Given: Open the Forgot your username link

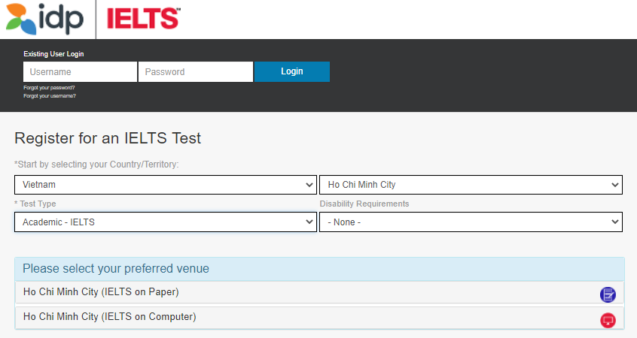Looking at the screenshot, I should point(50,96).
